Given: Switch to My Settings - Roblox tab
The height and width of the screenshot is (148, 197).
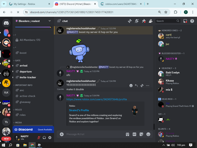Looking at the screenshot, I should (29, 4).
